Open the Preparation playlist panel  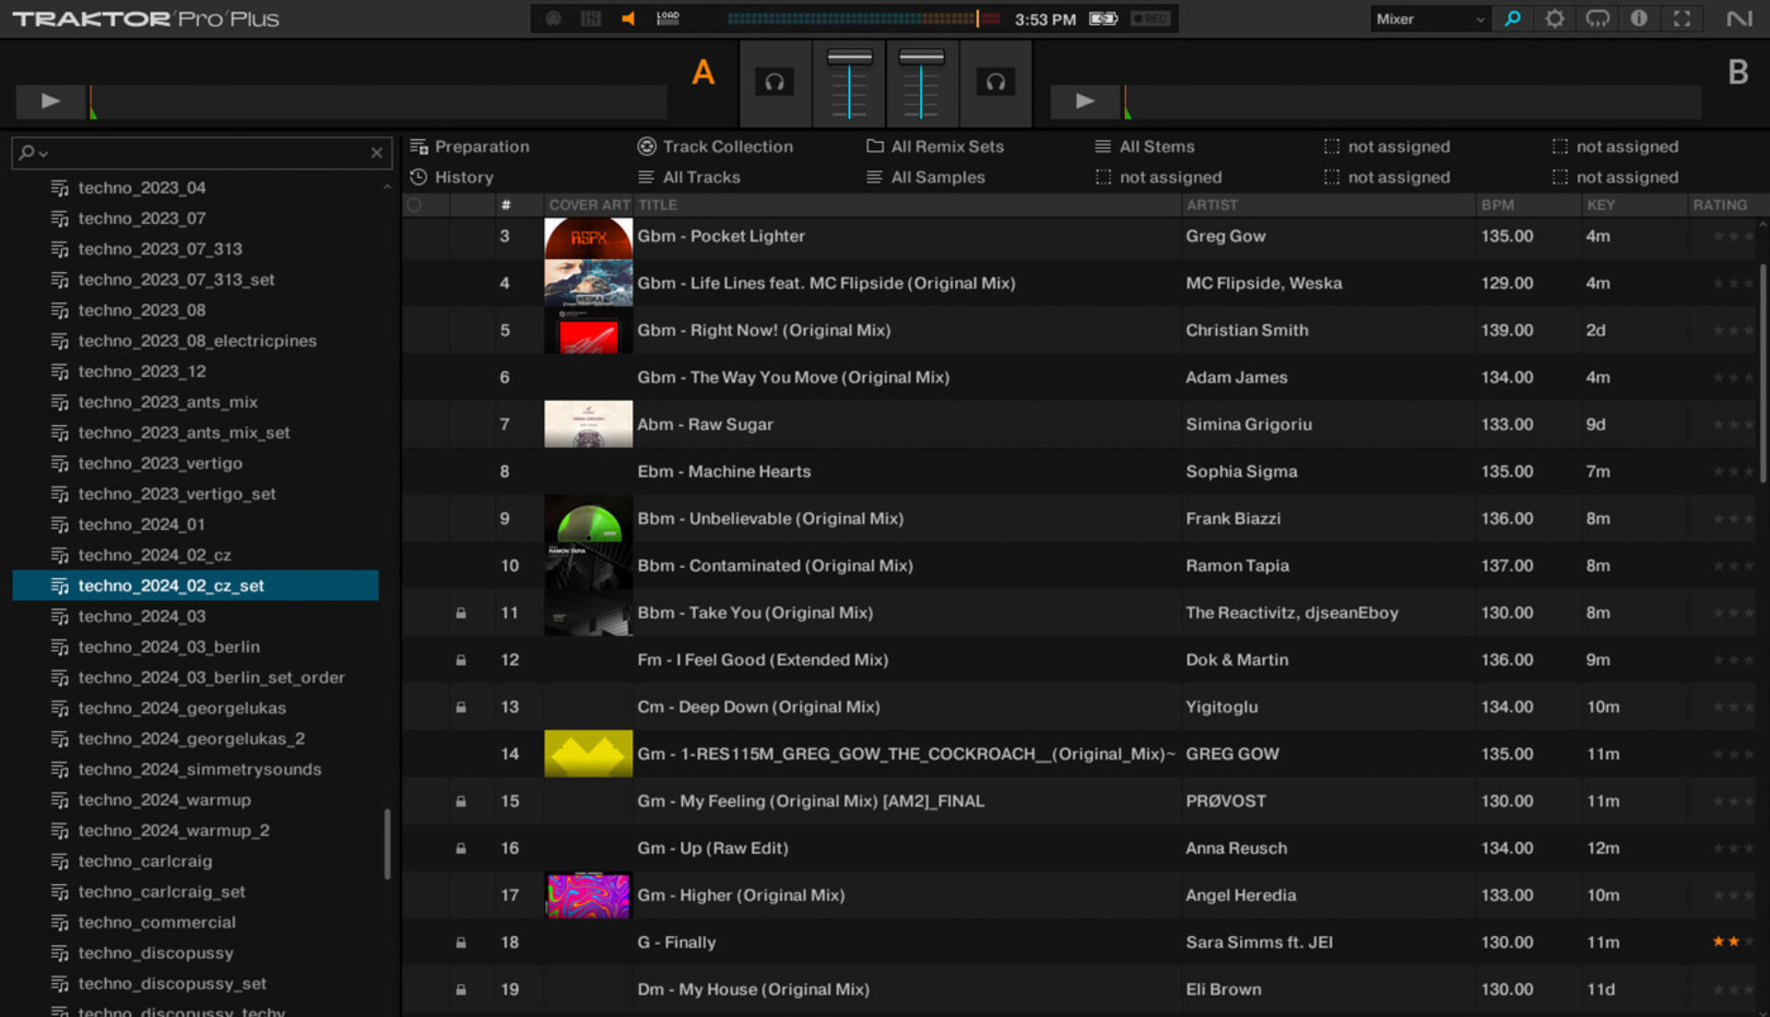(x=482, y=146)
